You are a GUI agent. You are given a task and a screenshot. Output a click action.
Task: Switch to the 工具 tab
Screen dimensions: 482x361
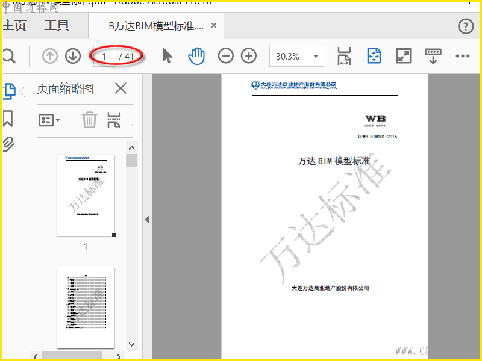pos(57,26)
